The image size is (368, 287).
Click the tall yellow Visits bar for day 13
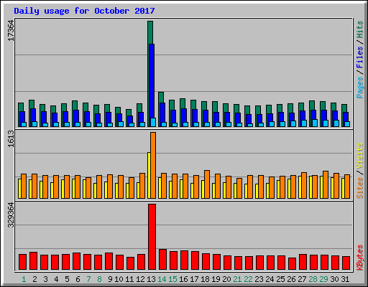point(149,175)
